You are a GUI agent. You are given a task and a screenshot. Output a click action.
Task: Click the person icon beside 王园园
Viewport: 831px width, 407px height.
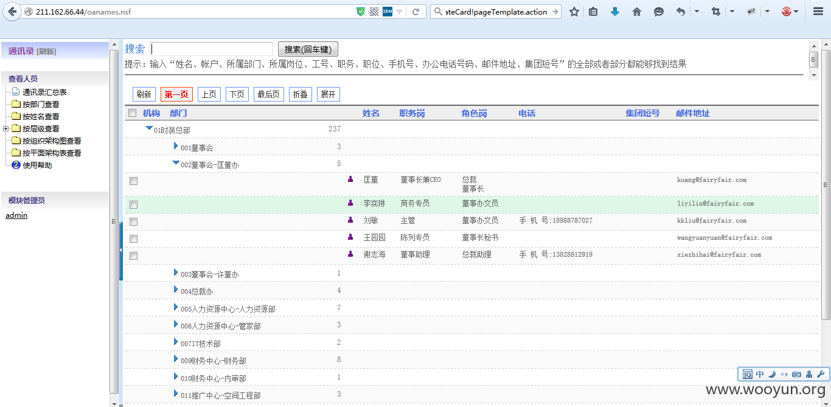click(350, 237)
